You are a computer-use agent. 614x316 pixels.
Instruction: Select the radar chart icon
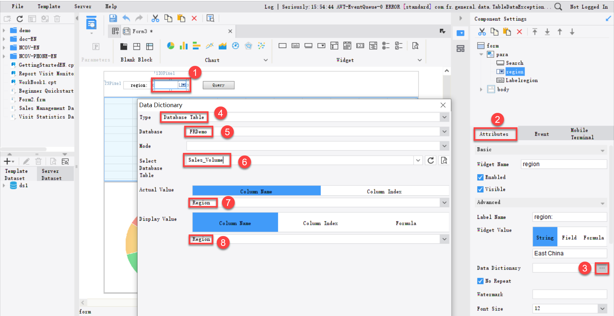(248, 46)
